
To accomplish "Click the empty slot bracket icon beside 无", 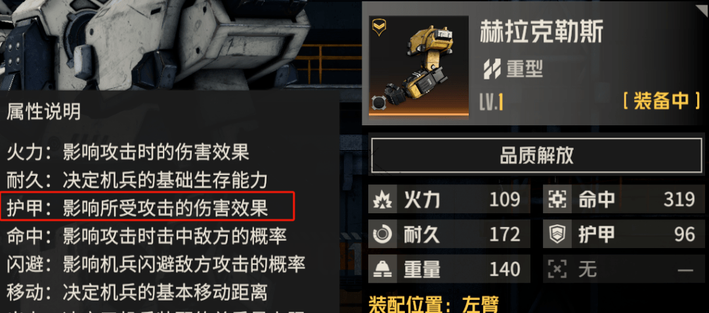I will click(557, 270).
